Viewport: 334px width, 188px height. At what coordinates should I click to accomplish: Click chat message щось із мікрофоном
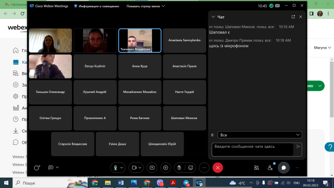tap(229, 46)
